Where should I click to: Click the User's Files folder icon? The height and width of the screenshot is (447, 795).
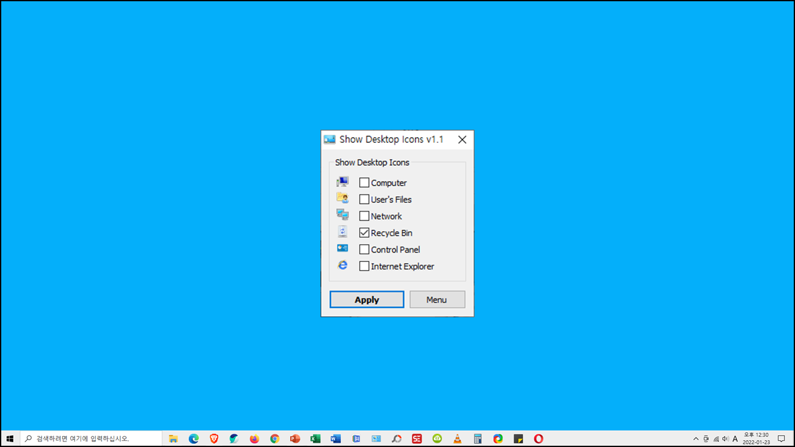342,198
